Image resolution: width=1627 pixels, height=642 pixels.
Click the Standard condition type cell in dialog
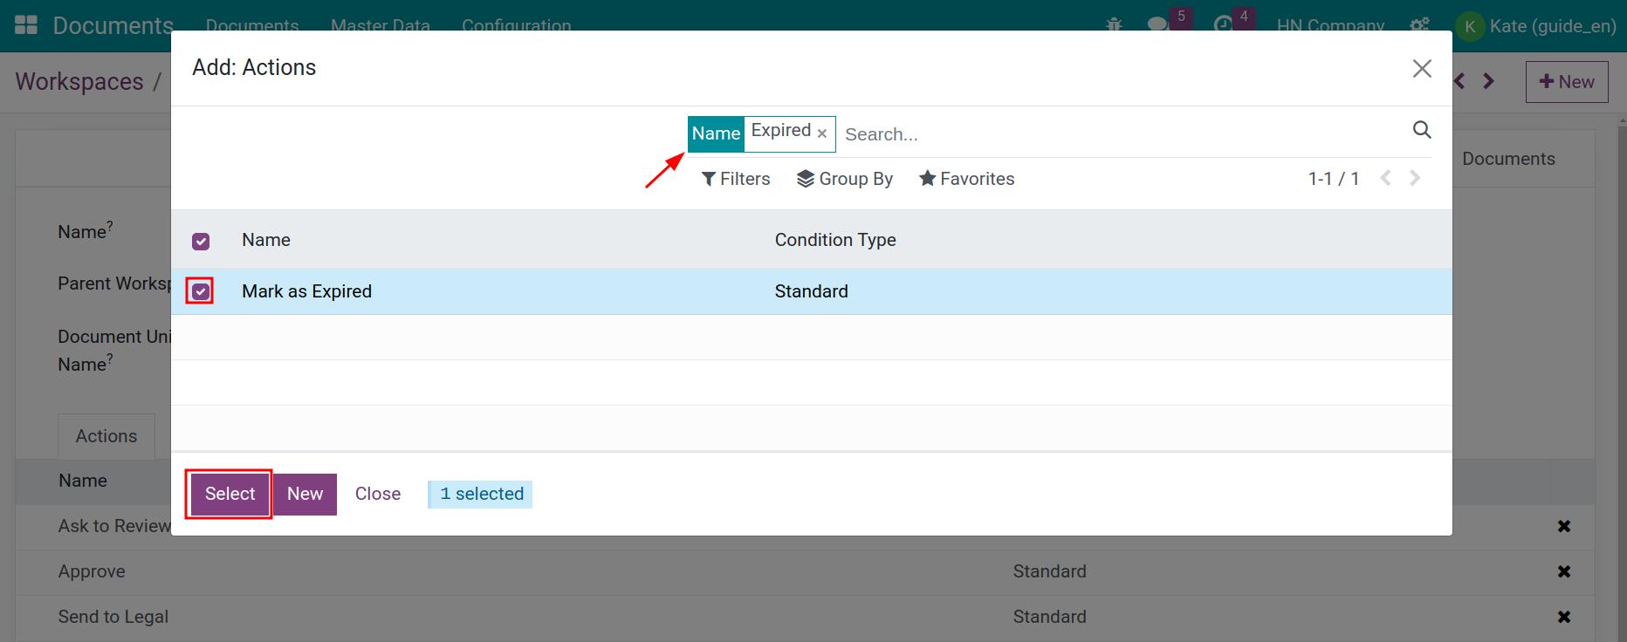[x=811, y=291]
